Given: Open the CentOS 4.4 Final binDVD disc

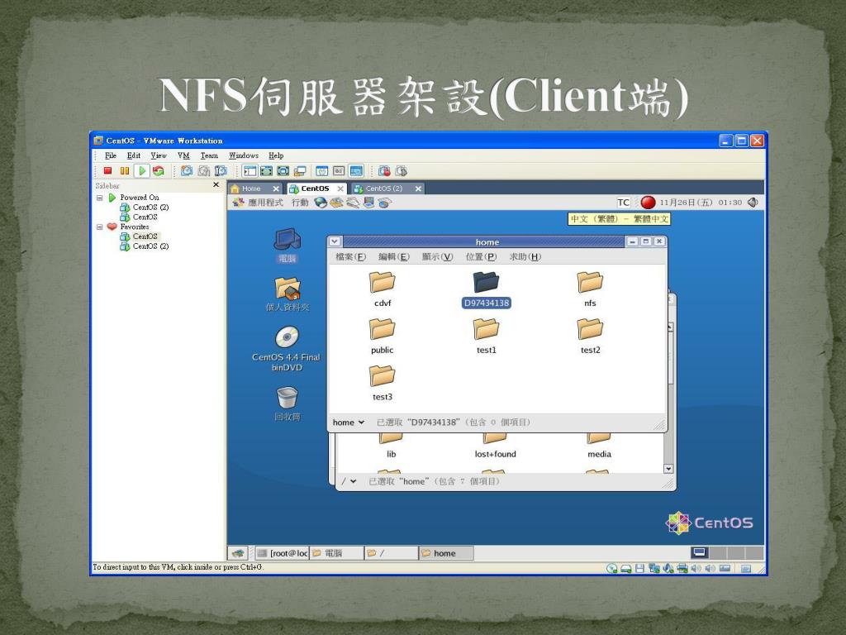Looking at the screenshot, I should [287, 349].
